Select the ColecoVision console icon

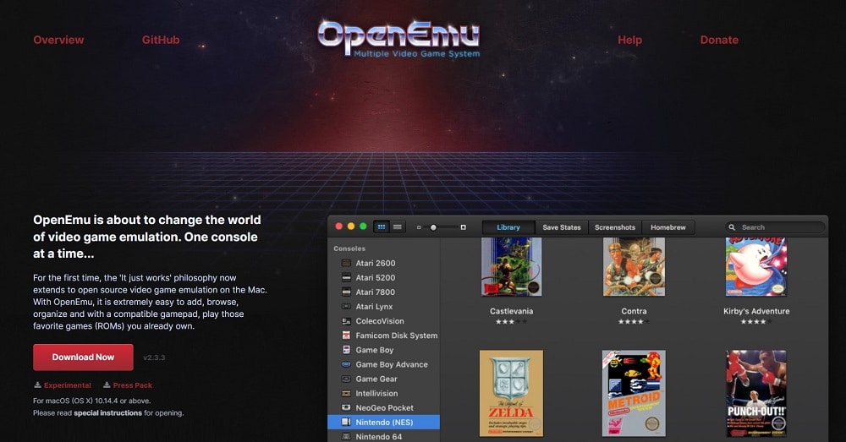click(346, 321)
